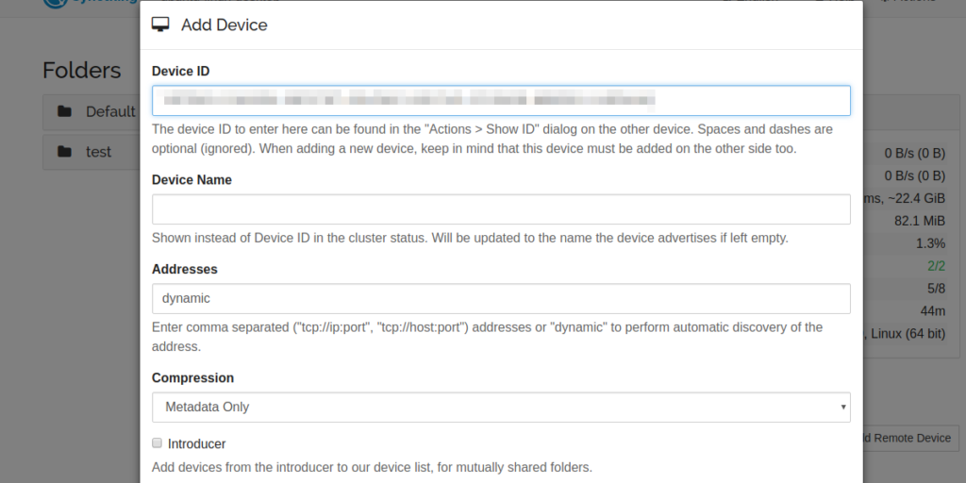Click the Device Name field label
The height and width of the screenshot is (483, 966).
pyautogui.click(x=192, y=179)
